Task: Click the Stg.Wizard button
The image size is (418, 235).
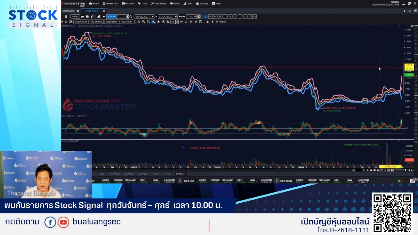Action: [81, 22]
